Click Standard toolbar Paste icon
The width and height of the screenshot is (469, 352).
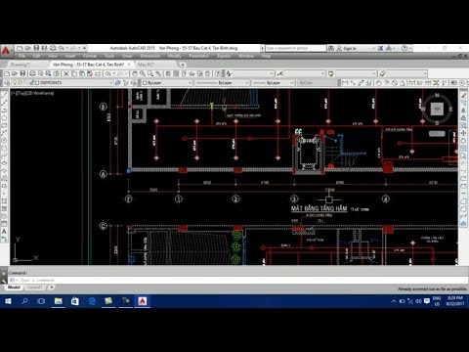click(82, 73)
